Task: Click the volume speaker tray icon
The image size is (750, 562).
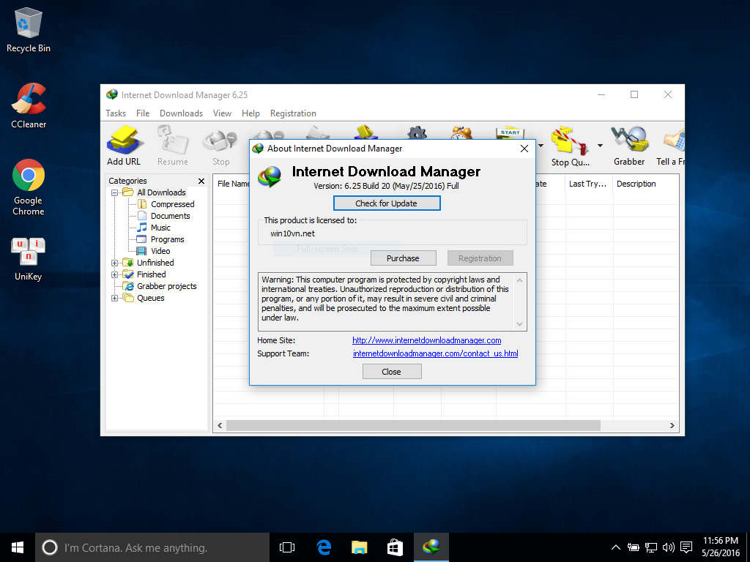Action: 668,547
